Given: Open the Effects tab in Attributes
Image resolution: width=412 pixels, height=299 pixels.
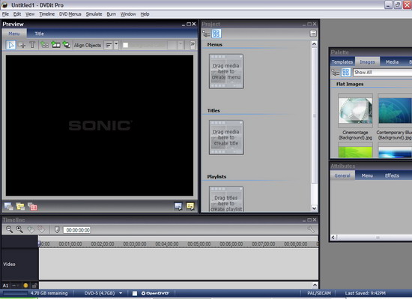Looking at the screenshot, I should point(392,175).
